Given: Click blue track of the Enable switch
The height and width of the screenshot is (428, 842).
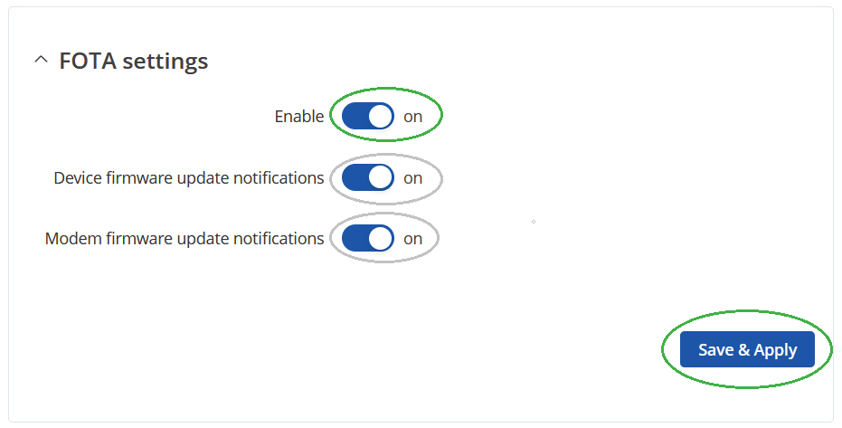Looking at the screenshot, I should tap(355, 116).
